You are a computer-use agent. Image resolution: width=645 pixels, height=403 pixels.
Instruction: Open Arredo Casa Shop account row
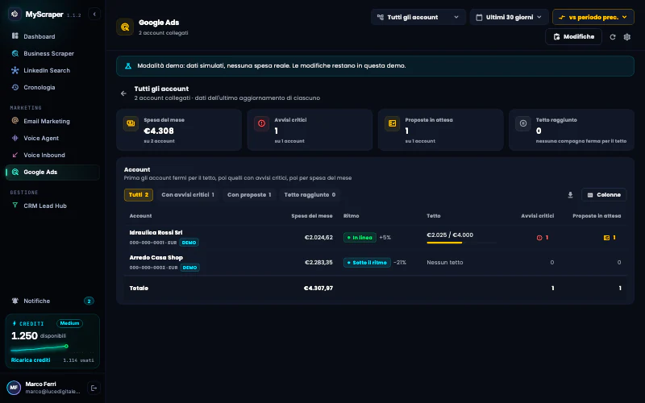[375, 263]
